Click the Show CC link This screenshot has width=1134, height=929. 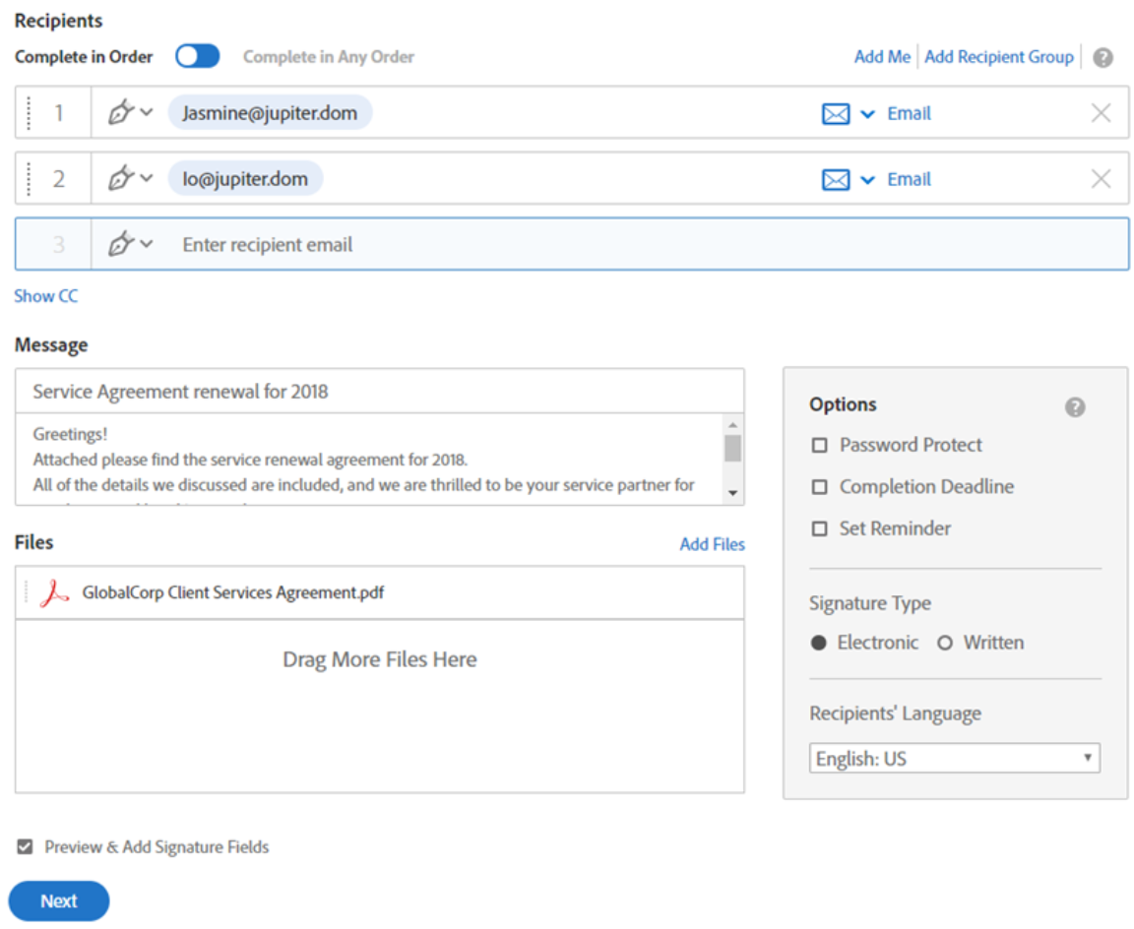click(x=45, y=296)
